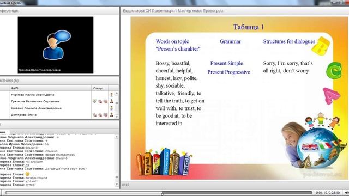Select participant Швайко Людмила Александровна
The image size is (349, 196).
37,108
